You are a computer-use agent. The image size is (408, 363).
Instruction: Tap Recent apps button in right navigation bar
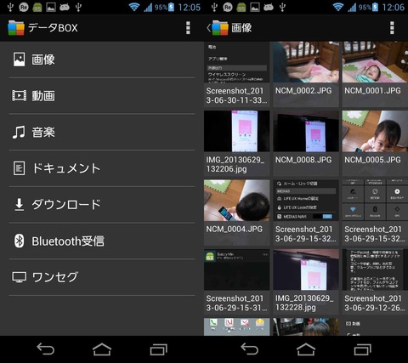tap(363, 349)
